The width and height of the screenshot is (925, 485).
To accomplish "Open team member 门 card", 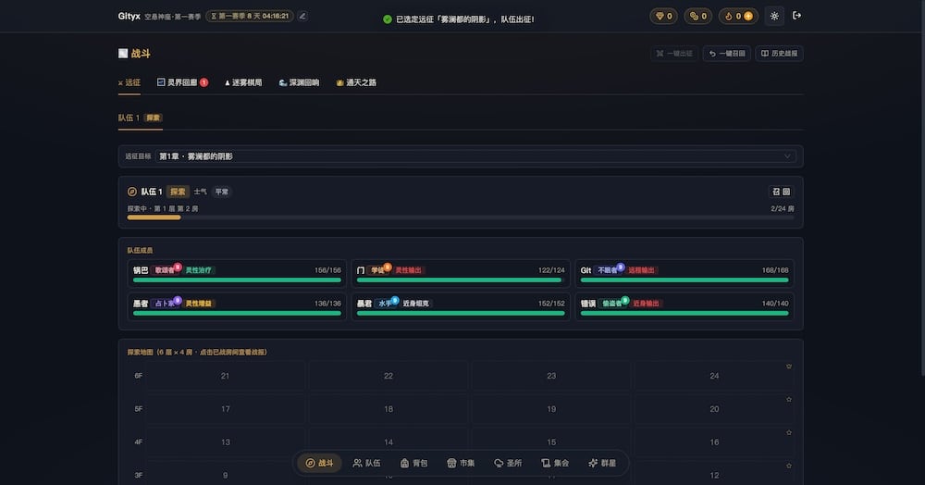I will (x=461, y=273).
